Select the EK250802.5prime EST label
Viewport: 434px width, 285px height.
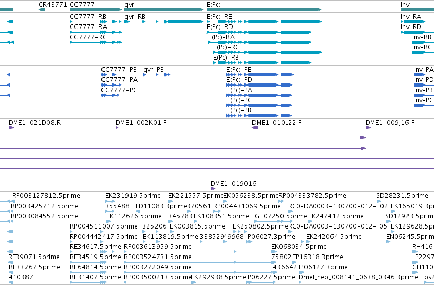[260, 226]
